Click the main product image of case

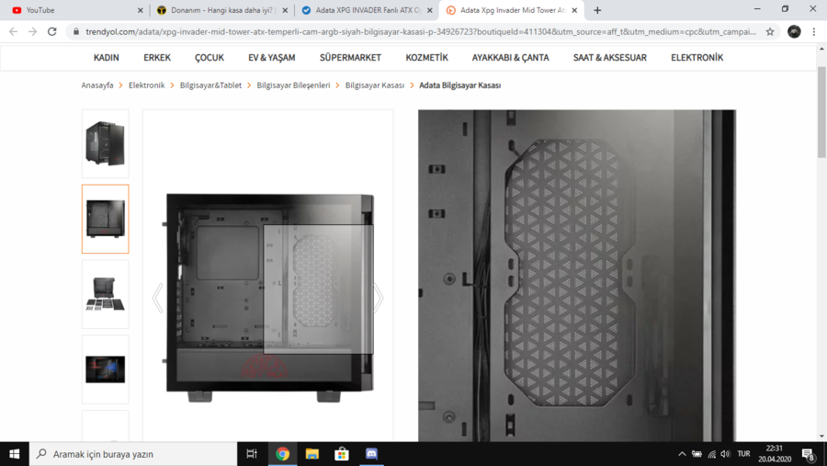click(270, 298)
